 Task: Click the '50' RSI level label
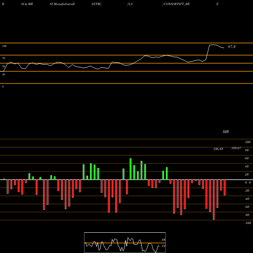[x=4, y=66]
